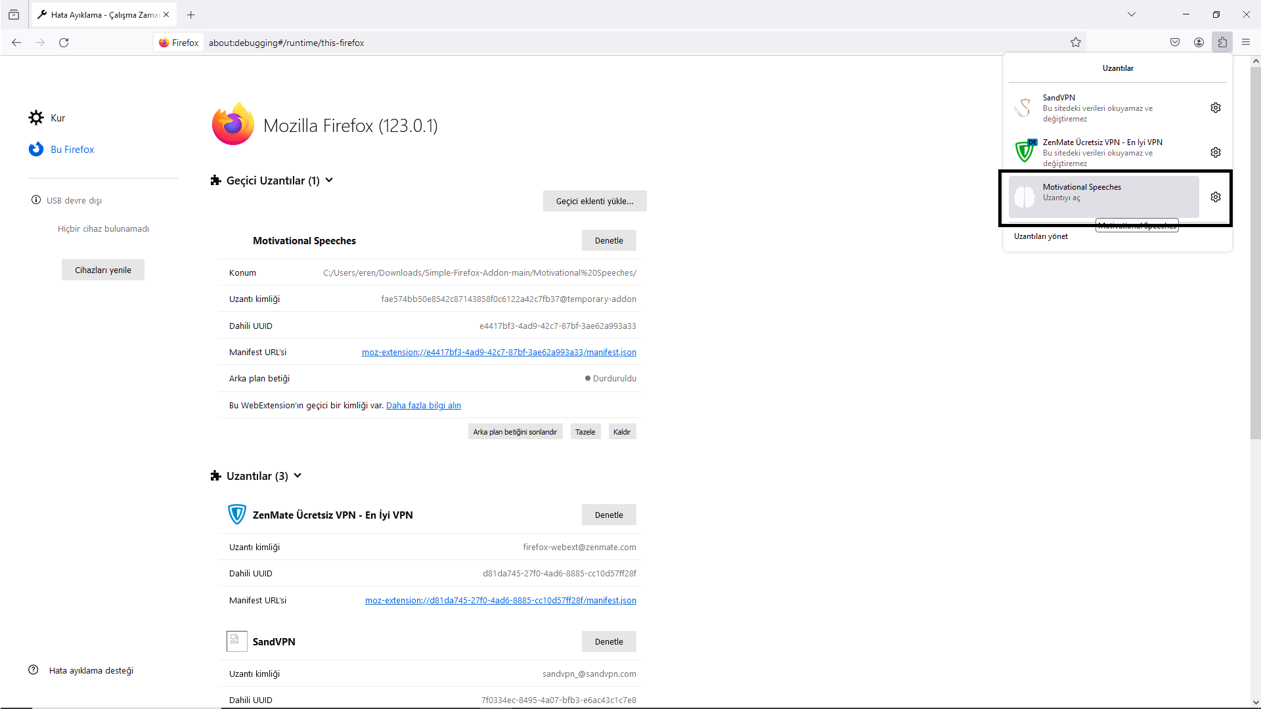Collapse the Uzantılar (3) section
Screen dimensions: 1261x709
click(298, 476)
